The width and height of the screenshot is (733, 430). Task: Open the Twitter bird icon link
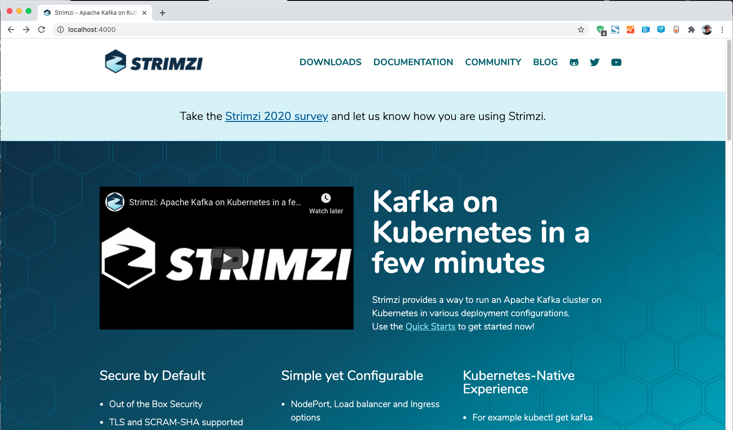tap(595, 62)
